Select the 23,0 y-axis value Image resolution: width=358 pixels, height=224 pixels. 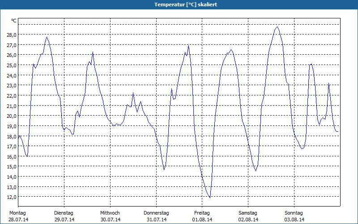point(12,86)
